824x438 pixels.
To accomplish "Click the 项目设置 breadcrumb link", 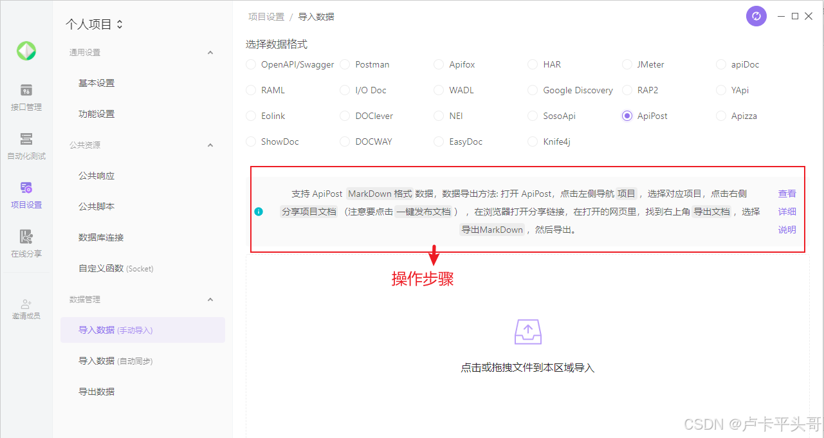I will pyautogui.click(x=266, y=17).
